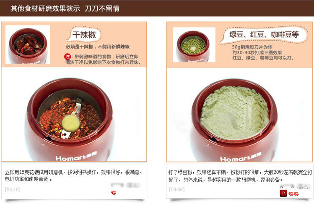Click the [03.08] review date

pos(176,189)
